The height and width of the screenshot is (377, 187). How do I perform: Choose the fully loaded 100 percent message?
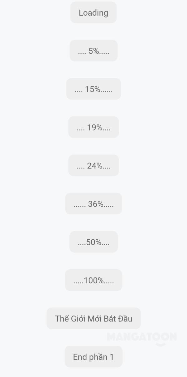[x=93, y=280]
